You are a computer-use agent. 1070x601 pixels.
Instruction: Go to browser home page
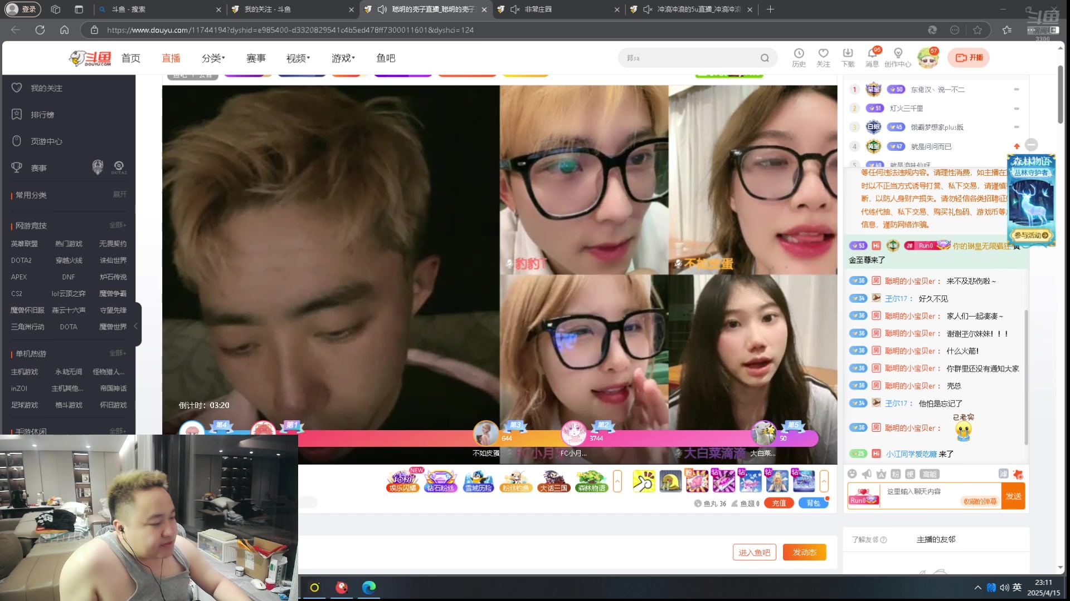(65, 30)
